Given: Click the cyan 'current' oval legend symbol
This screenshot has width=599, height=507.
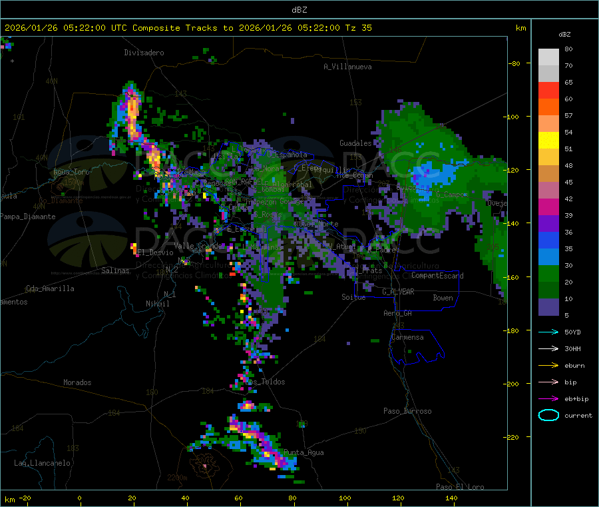Looking at the screenshot, I should tap(548, 415).
